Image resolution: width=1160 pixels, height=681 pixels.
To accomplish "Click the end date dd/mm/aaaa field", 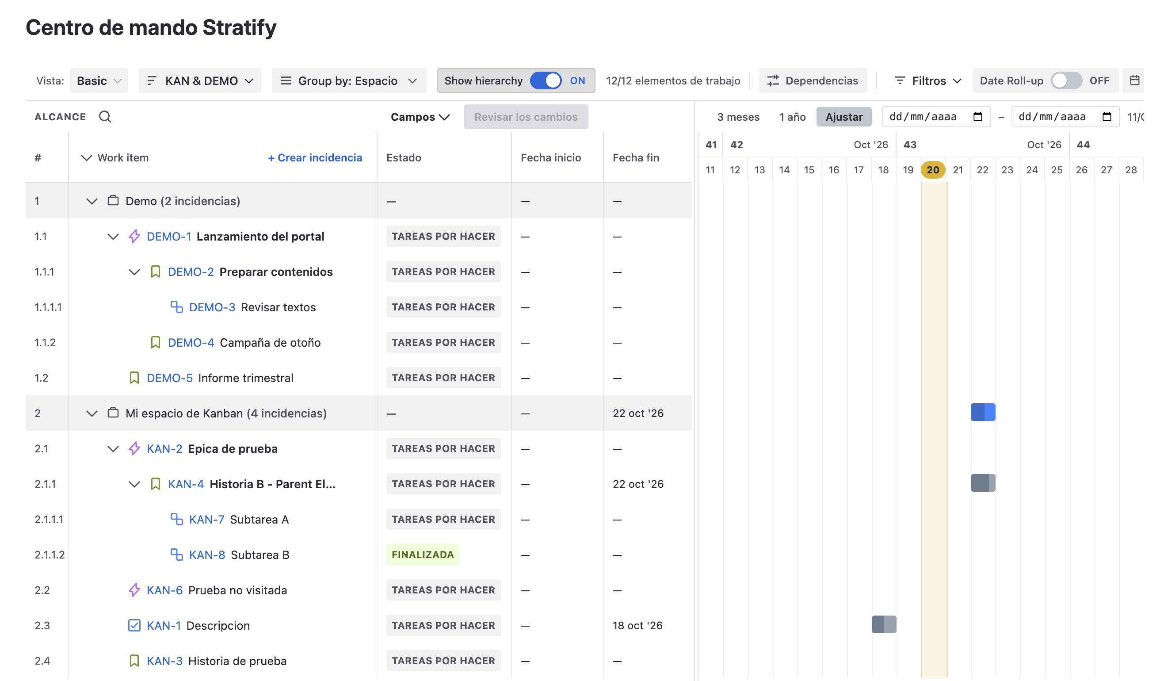I will click(x=1065, y=117).
